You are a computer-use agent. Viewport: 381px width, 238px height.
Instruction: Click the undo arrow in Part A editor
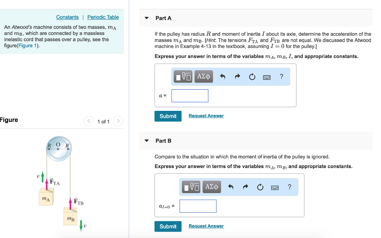[x=222, y=77]
